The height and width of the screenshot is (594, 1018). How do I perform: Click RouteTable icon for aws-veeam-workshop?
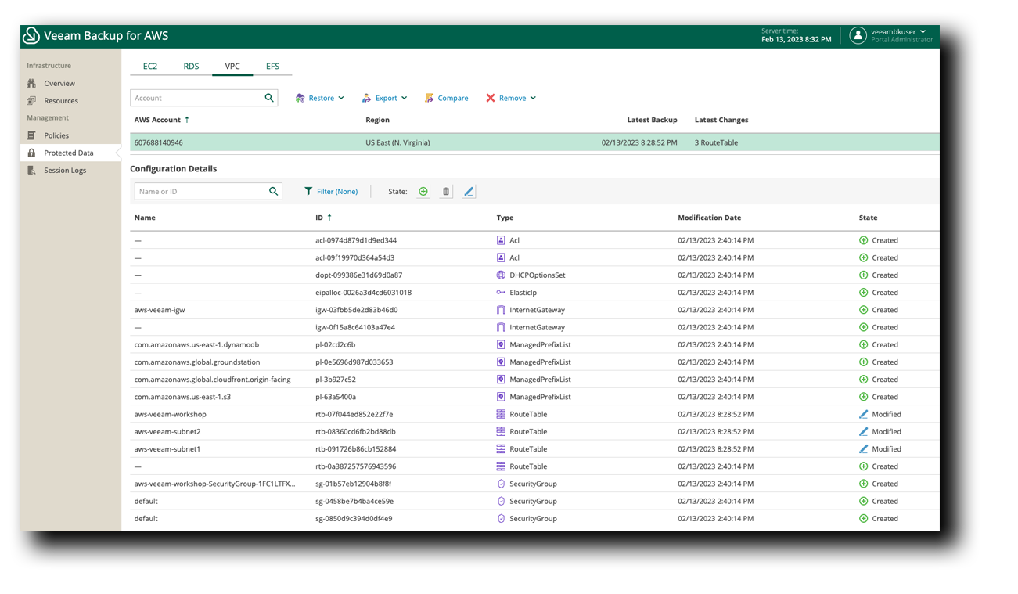click(x=501, y=414)
